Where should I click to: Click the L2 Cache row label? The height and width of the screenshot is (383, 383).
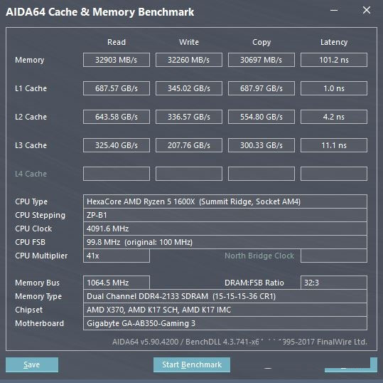31,117
